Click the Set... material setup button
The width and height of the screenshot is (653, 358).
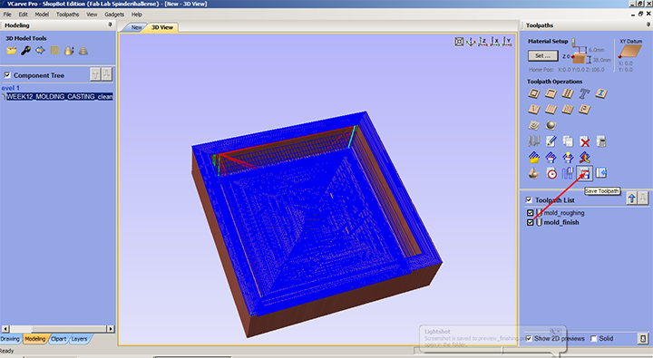click(542, 56)
